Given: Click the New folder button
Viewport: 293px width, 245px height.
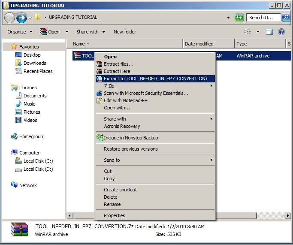Looking at the screenshot, I should point(125,32).
